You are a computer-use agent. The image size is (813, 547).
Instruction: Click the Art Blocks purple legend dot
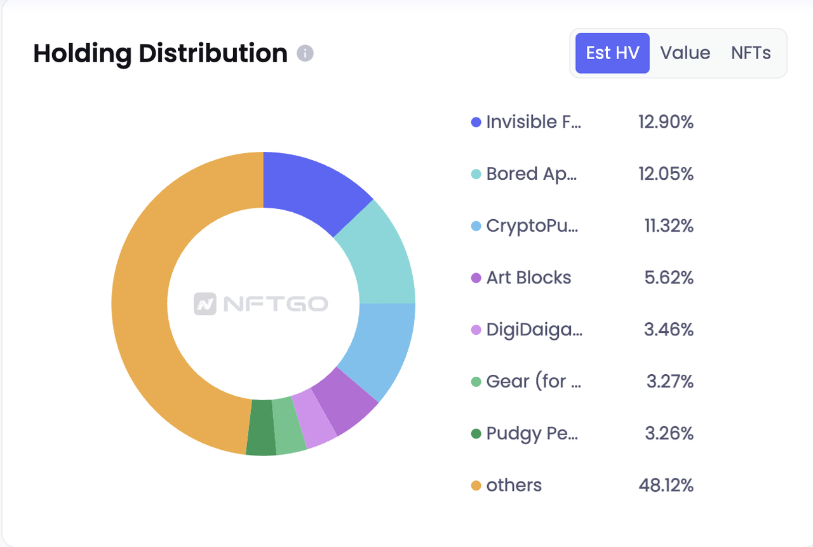tap(476, 278)
